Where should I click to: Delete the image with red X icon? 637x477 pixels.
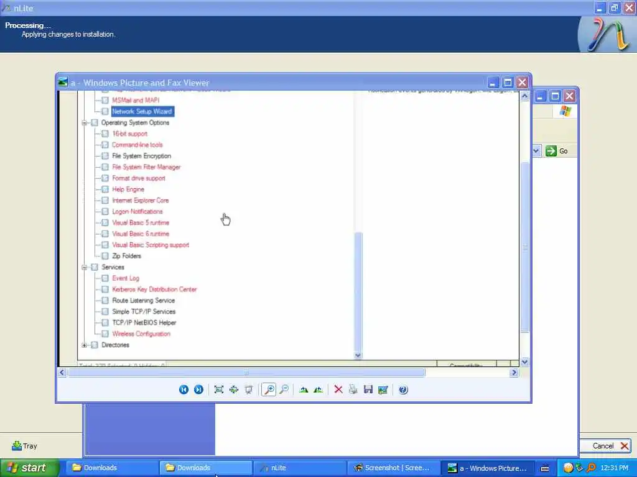[x=338, y=390]
